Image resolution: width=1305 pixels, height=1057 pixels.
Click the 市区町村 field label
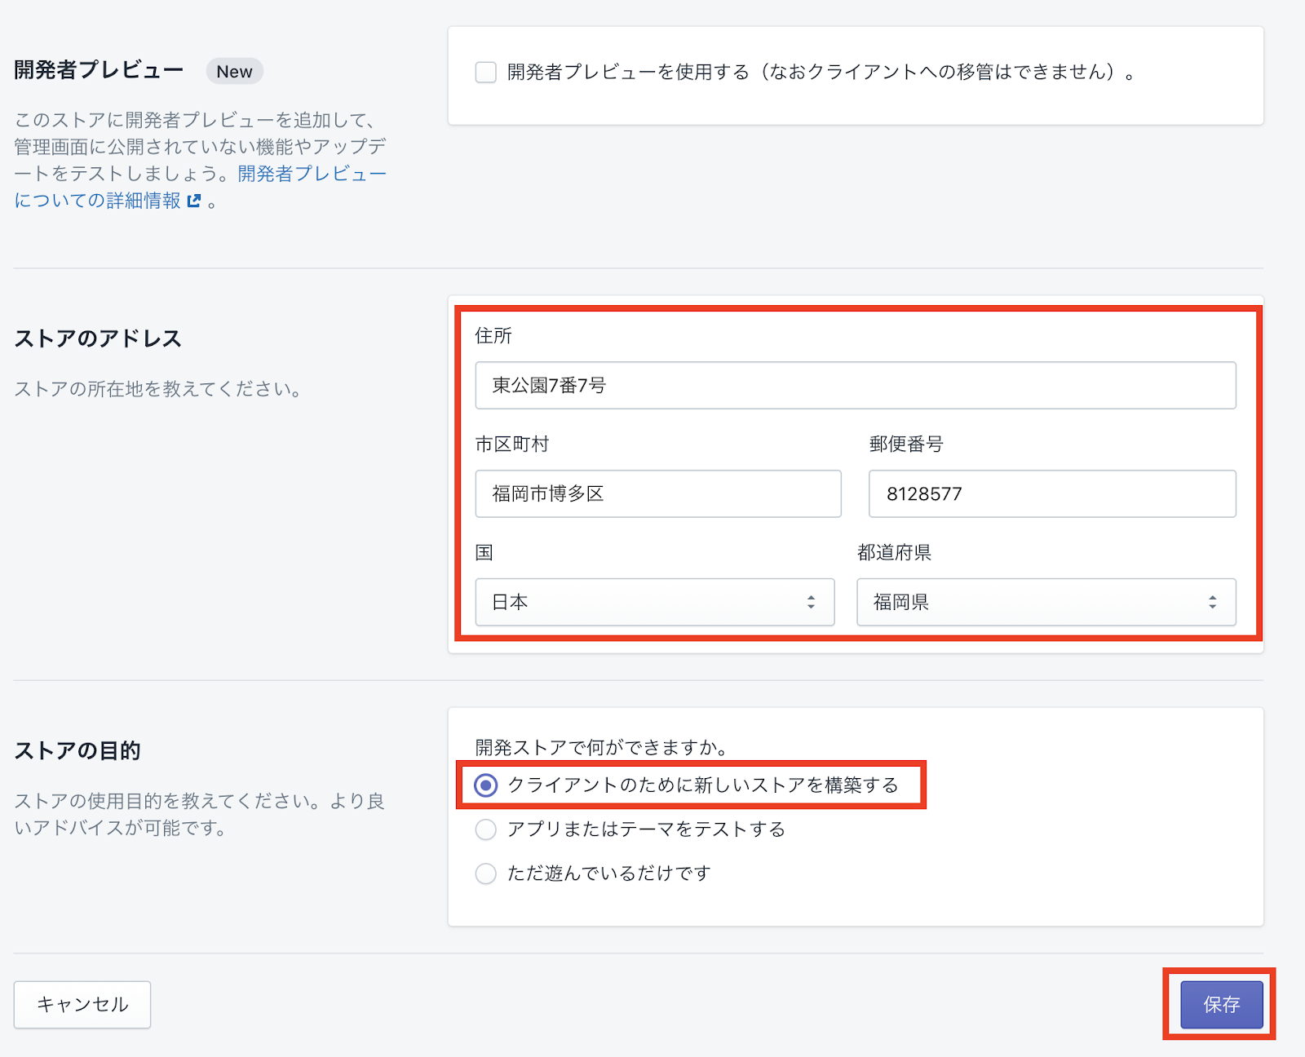click(x=512, y=444)
